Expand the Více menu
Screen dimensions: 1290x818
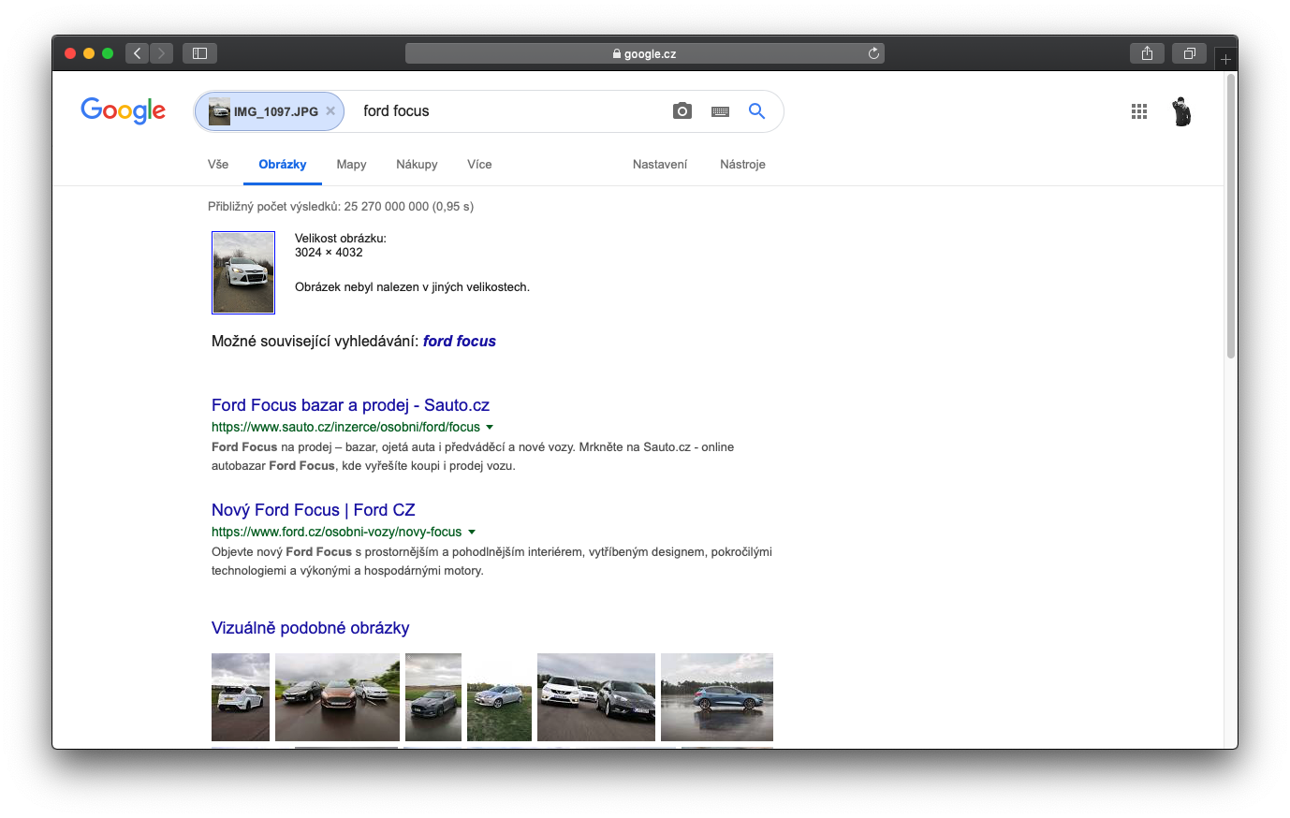479,164
